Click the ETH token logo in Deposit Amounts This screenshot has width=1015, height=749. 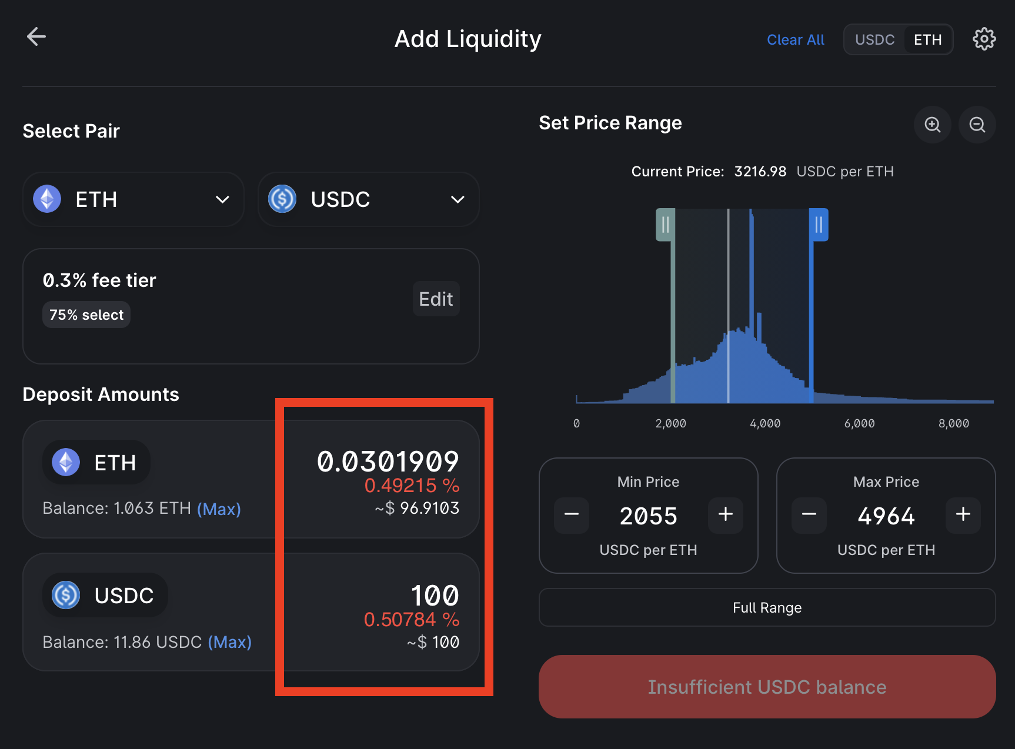coord(65,463)
